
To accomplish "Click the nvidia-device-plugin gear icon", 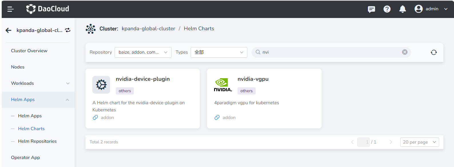I will (x=101, y=85).
